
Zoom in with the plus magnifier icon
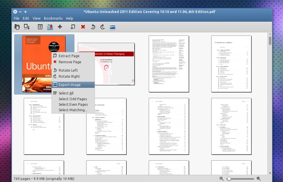[258, 179]
